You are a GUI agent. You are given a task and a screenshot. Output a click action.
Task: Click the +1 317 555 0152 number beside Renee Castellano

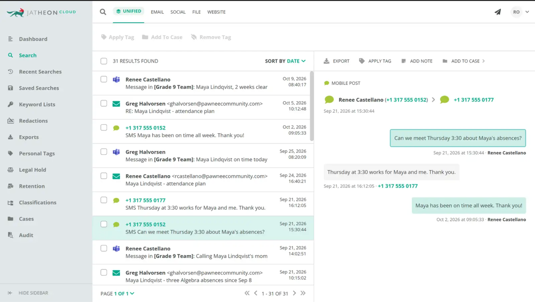pos(406,100)
